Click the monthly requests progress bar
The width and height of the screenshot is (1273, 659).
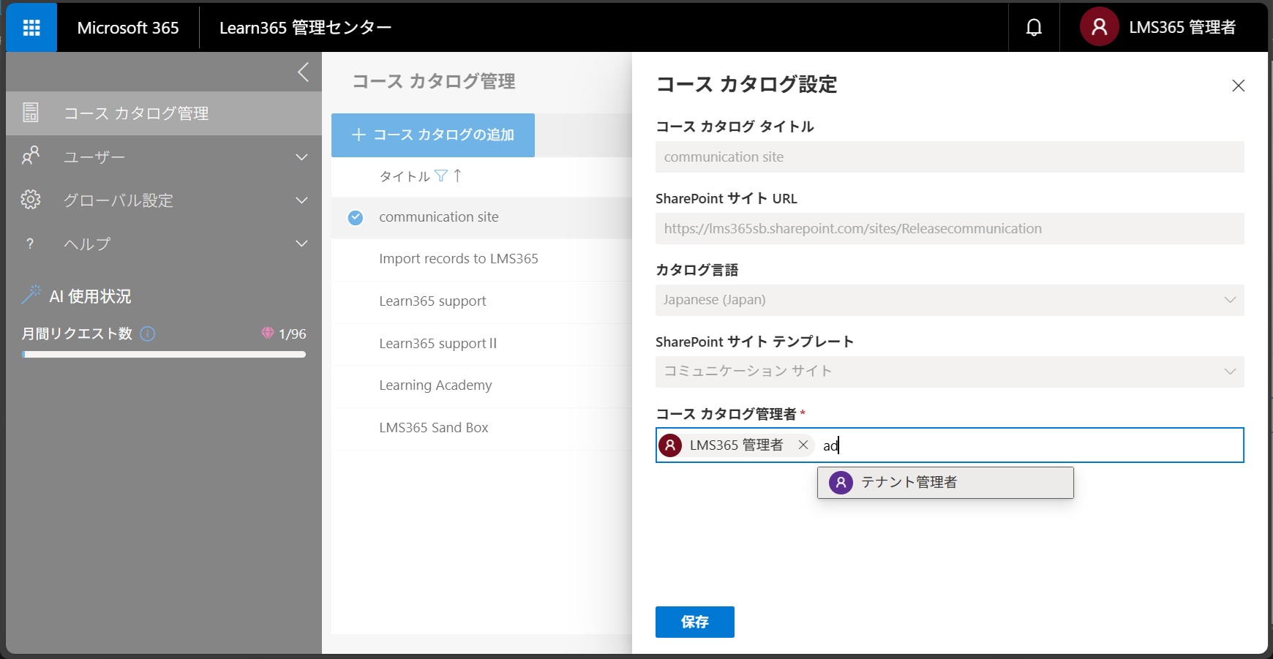point(164,355)
